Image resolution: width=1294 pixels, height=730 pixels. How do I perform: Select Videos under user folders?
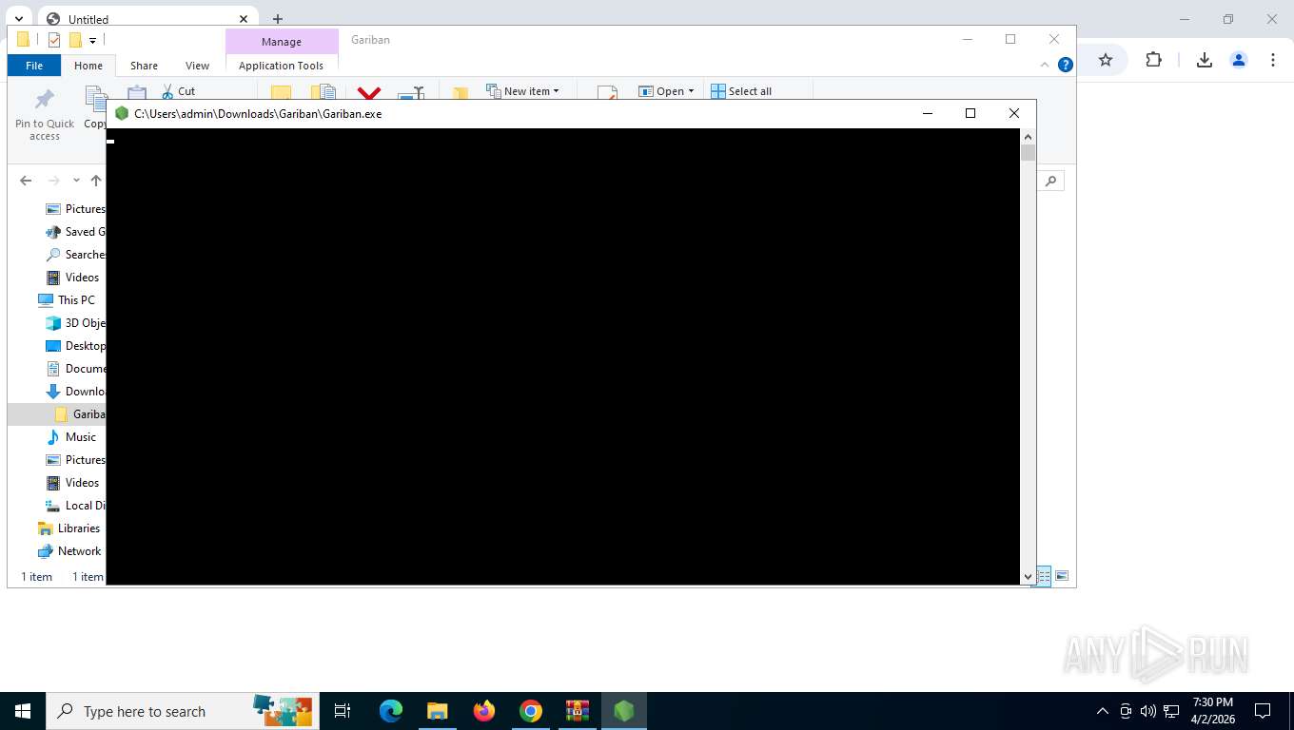[x=73, y=278]
